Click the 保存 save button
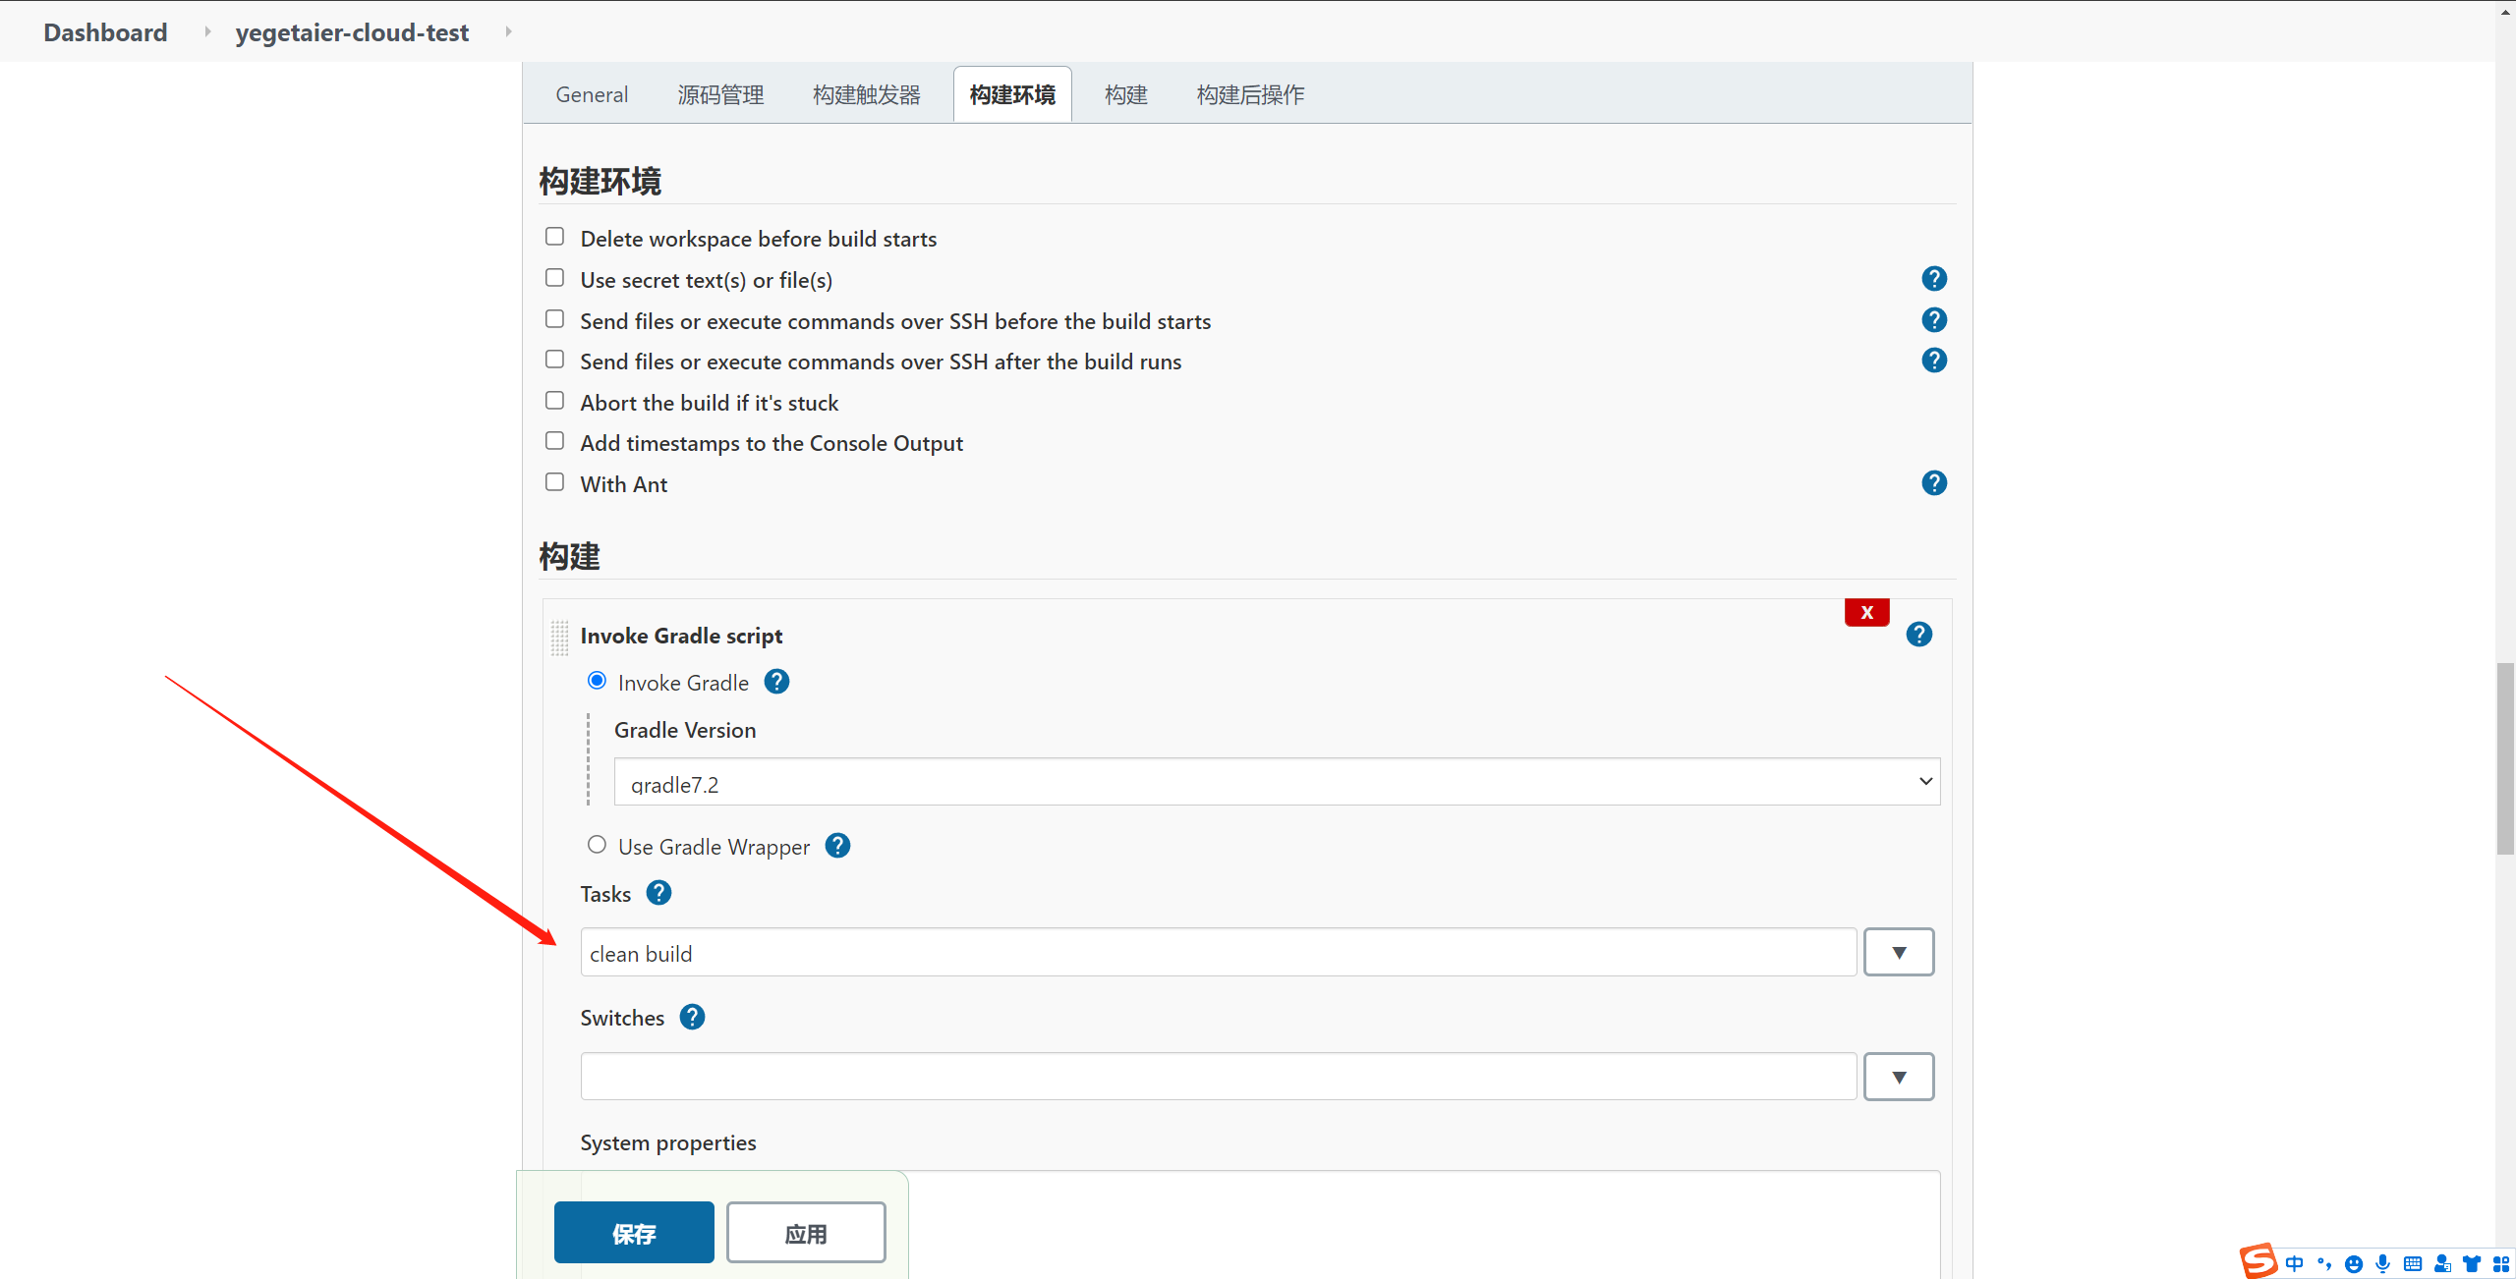The height and width of the screenshot is (1279, 2516). coord(634,1233)
